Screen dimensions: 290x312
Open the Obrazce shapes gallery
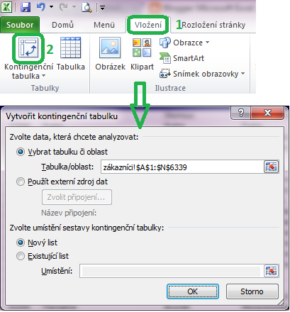tap(184, 43)
